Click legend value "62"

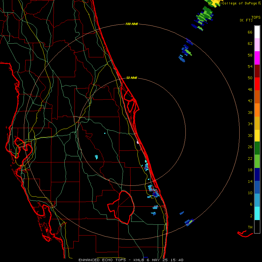[250, 44]
